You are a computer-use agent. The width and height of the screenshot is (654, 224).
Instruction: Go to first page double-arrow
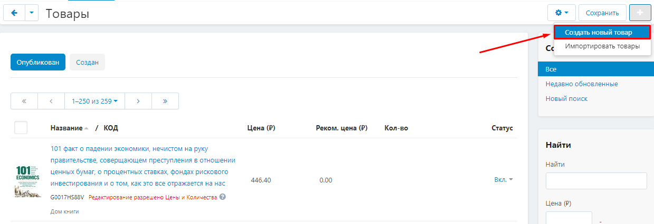tap(24, 101)
